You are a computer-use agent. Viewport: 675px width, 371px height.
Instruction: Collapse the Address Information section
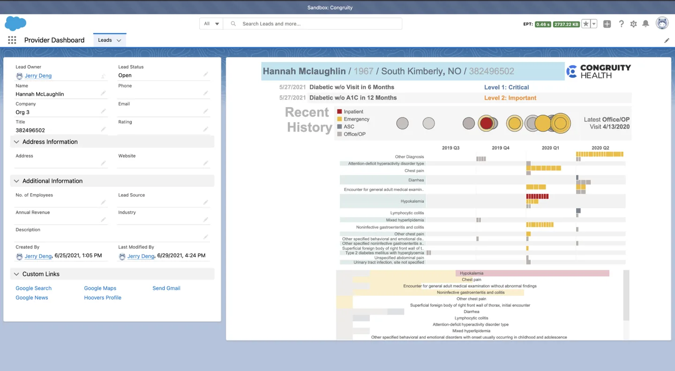tap(16, 142)
